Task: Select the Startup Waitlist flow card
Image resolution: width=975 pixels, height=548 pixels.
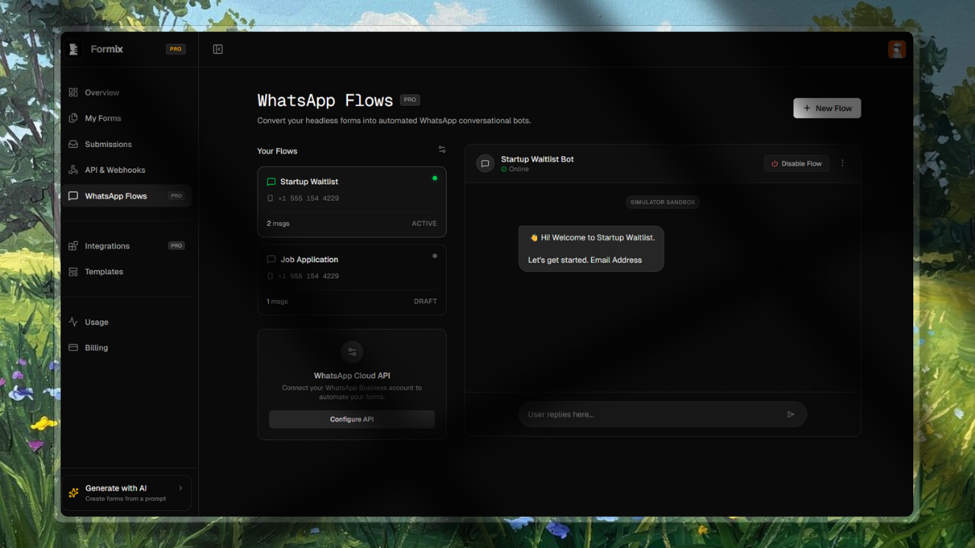Action: click(352, 202)
